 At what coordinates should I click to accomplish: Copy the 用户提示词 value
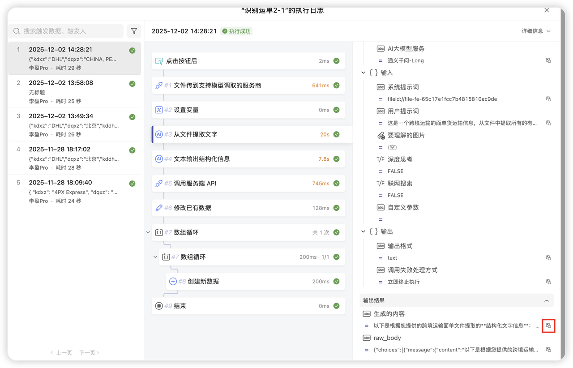(x=548, y=123)
